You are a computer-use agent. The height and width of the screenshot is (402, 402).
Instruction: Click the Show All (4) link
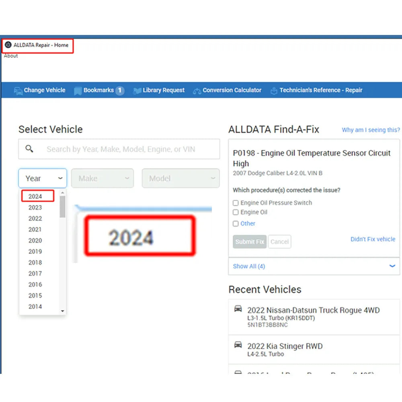point(249,267)
